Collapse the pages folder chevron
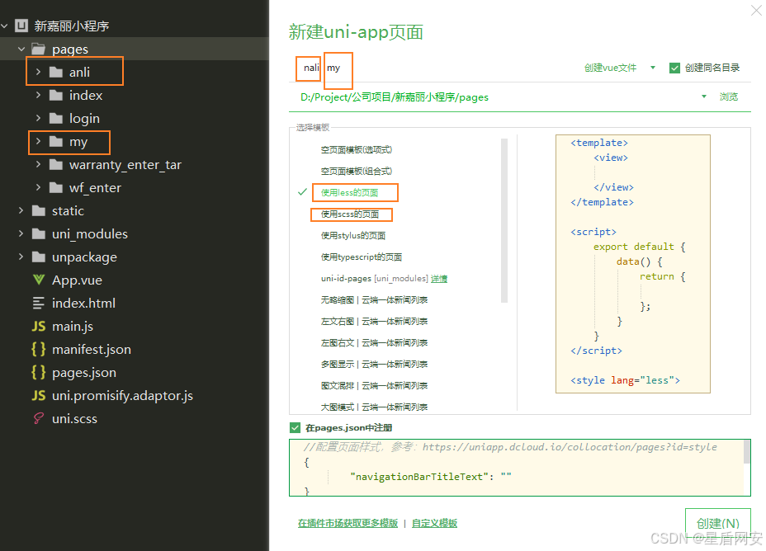This screenshot has height=551, width=766. click(x=21, y=49)
